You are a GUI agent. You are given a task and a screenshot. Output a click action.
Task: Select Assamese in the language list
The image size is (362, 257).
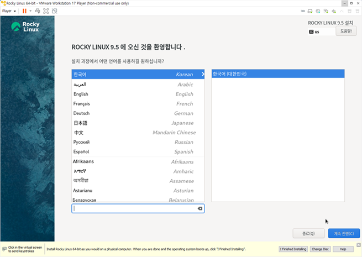point(138,181)
